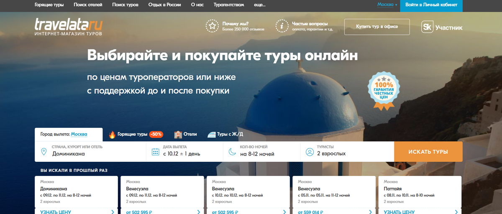Screen dimensions: 502x214
Task: Click arrow on Доминикана Узнать цену card
Action: 113,212
